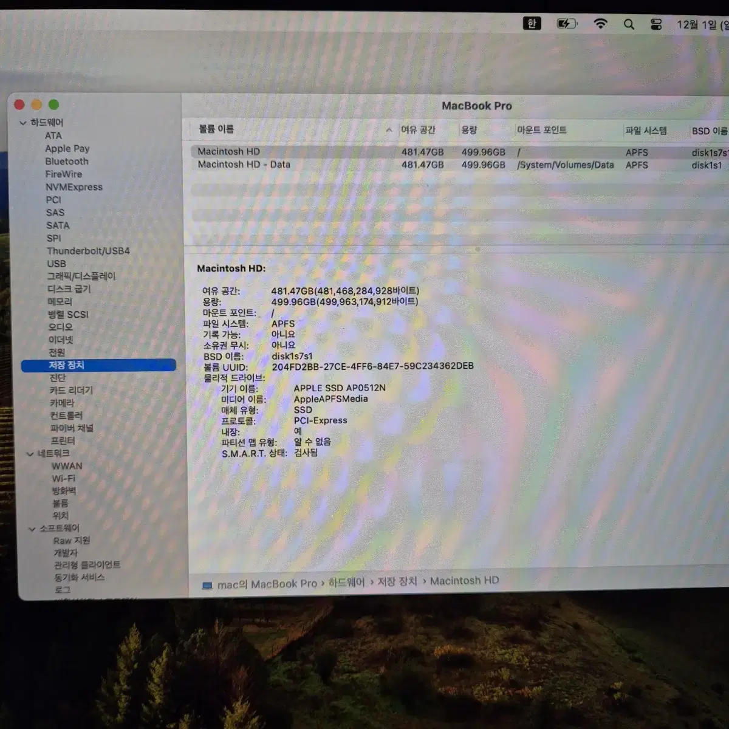Click the volume UUID value
Screen dimensions: 729x729
tap(372, 366)
